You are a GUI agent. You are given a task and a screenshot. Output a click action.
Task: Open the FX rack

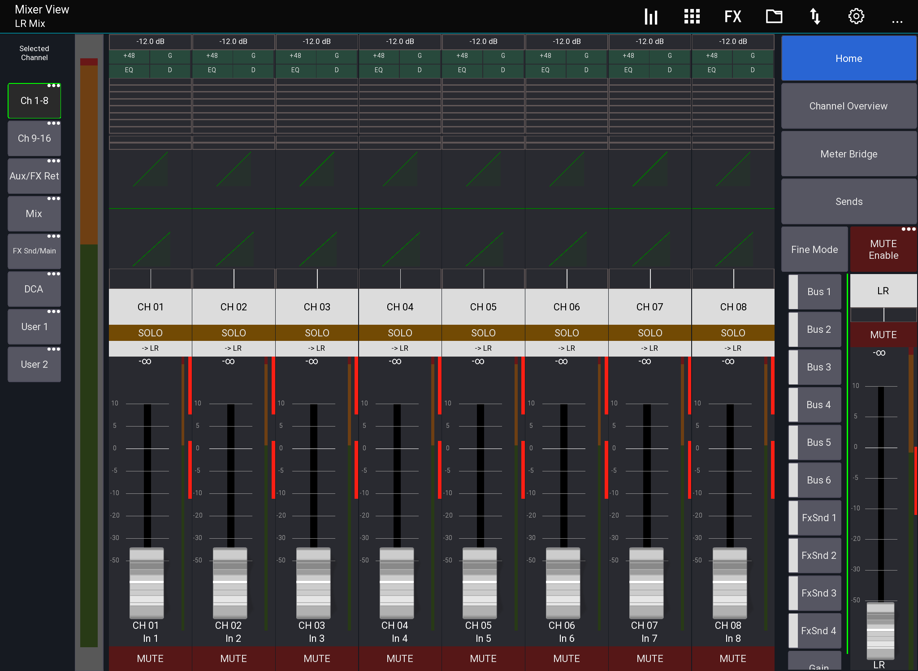click(732, 16)
